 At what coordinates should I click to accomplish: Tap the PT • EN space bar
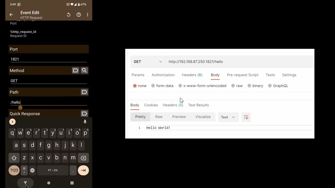(x=53, y=170)
